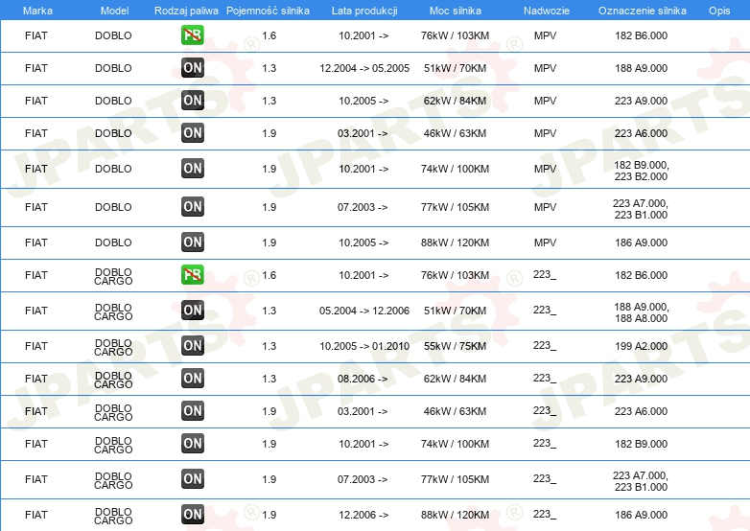This screenshot has height=531, width=750.
Task: Click ON diesel icon in Doblo Cargo 55kW / 75KM row
Action: [x=192, y=346]
